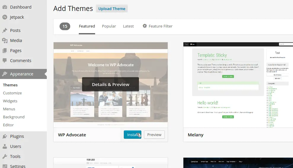
Task: Open the Media menu label
Action: pos(16,41)
